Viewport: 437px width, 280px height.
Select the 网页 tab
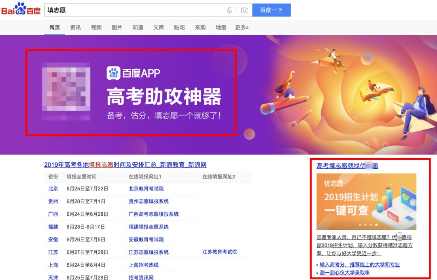point(55,27)
